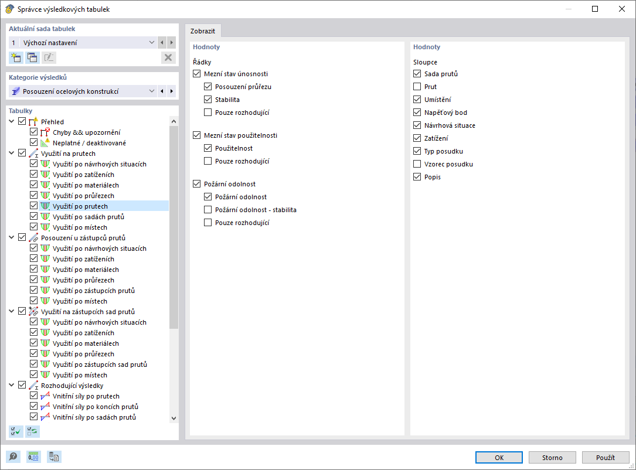Click the table settings icon in the bottom bar

pos(53,457)
